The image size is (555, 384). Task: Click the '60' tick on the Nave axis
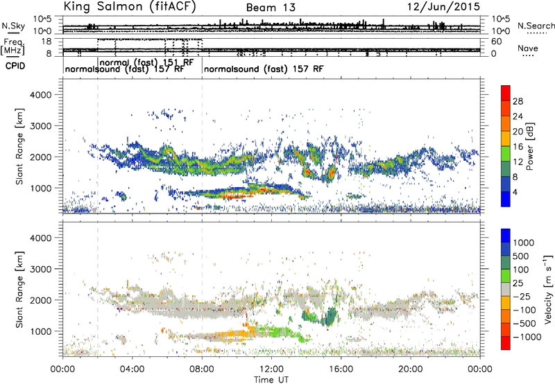(496, 42)
